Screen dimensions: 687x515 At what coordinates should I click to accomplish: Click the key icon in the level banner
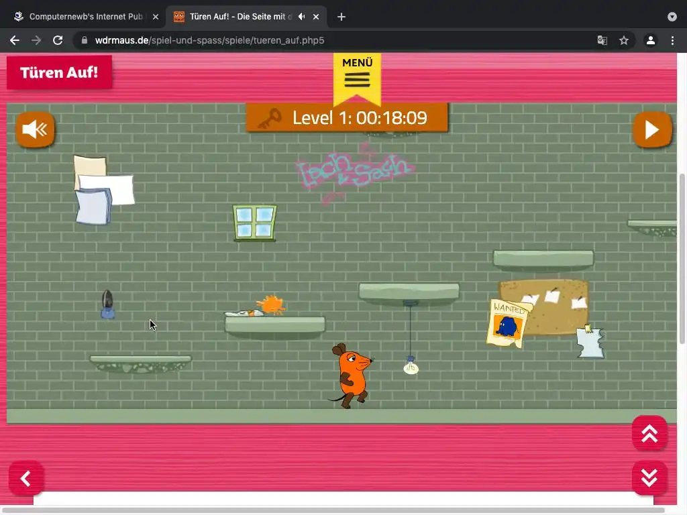(x=270, y=118)
